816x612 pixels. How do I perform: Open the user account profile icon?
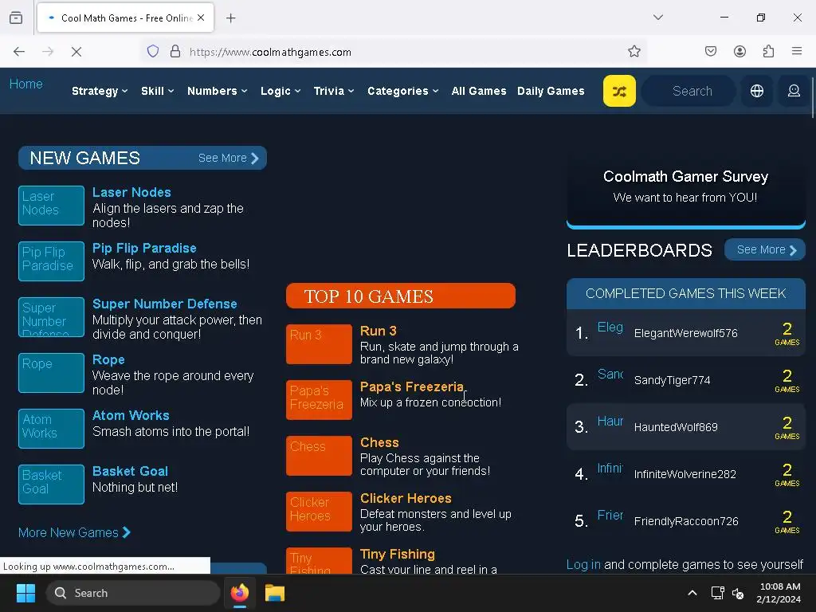[x=794, y=91]
